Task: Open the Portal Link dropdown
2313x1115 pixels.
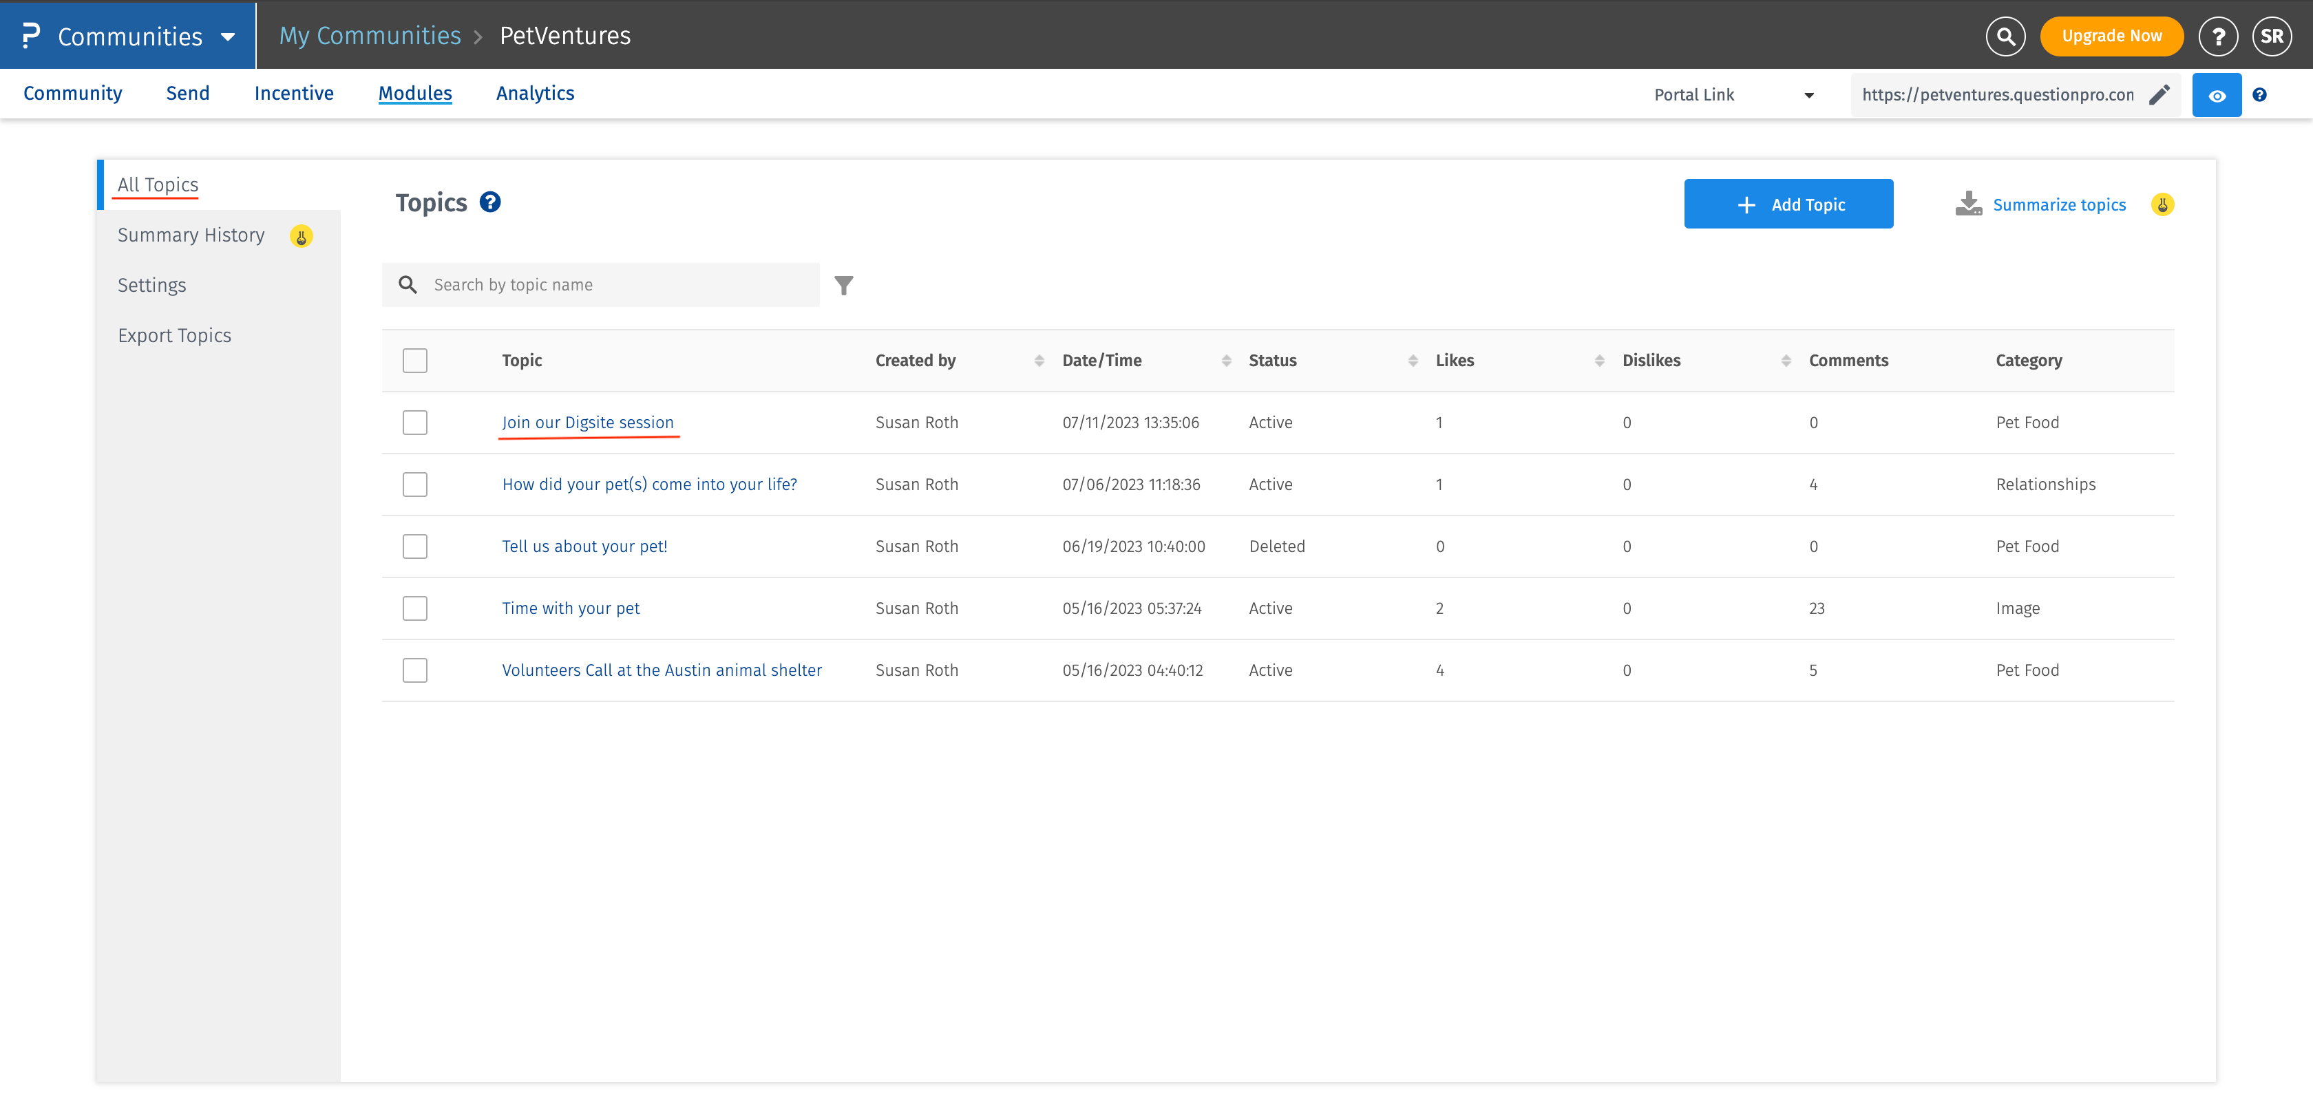Action: click(x=1733, y=94)
